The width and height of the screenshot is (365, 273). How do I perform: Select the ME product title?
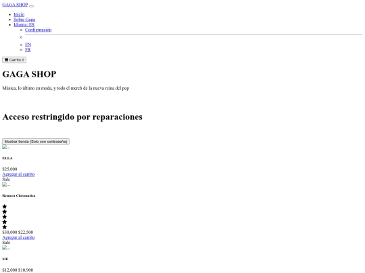click(5, 259)
